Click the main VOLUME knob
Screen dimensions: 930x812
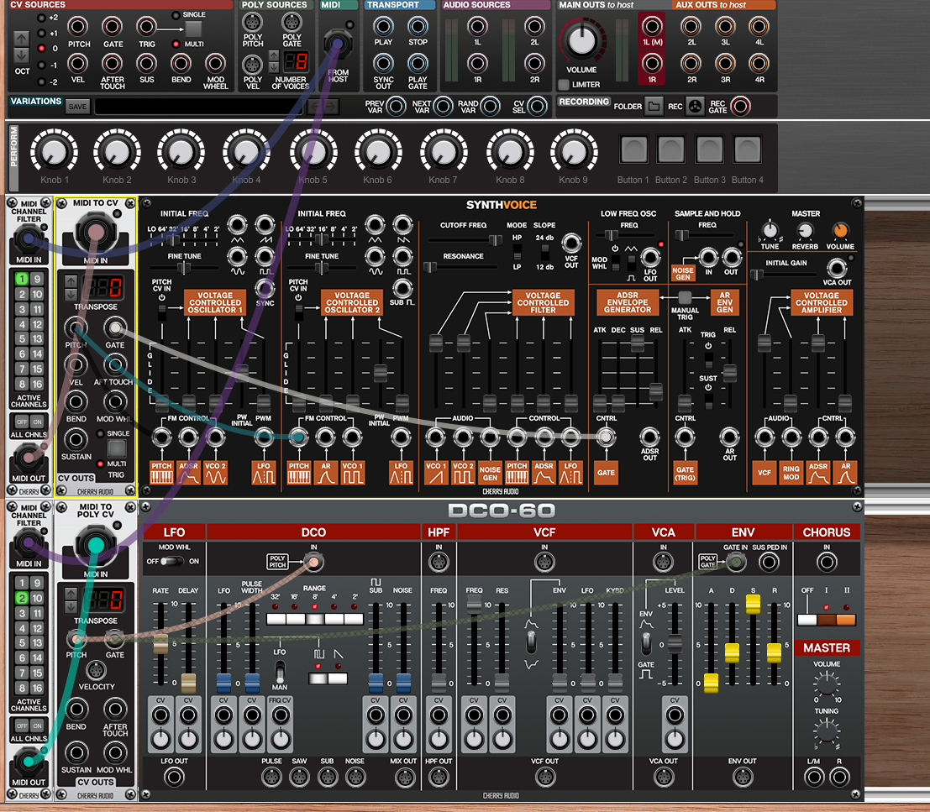pyautogui.click(x=582, y=40)
